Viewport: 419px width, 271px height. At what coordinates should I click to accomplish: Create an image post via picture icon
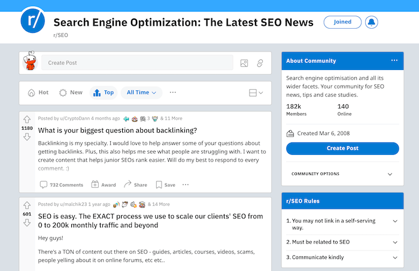coord(244,63)
